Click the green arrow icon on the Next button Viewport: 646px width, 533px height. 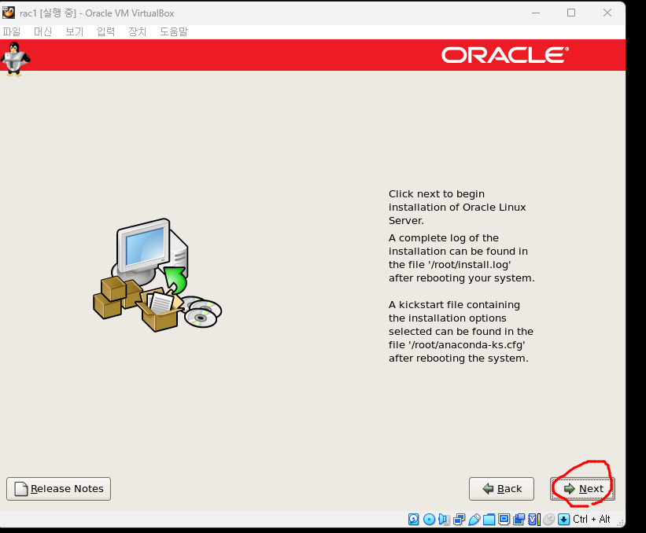click(x=570, y=488)
